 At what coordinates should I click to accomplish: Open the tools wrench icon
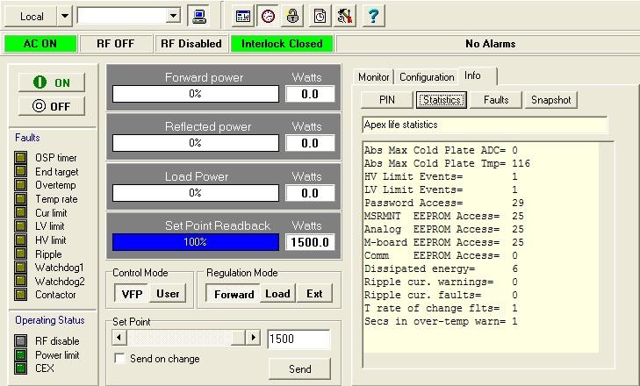(x=345, y=16)
